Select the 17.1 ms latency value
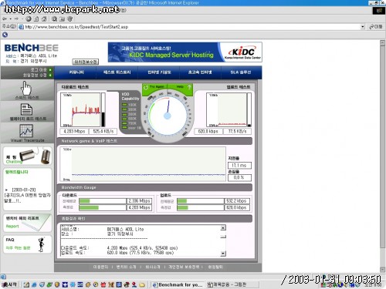 [239, 166]
